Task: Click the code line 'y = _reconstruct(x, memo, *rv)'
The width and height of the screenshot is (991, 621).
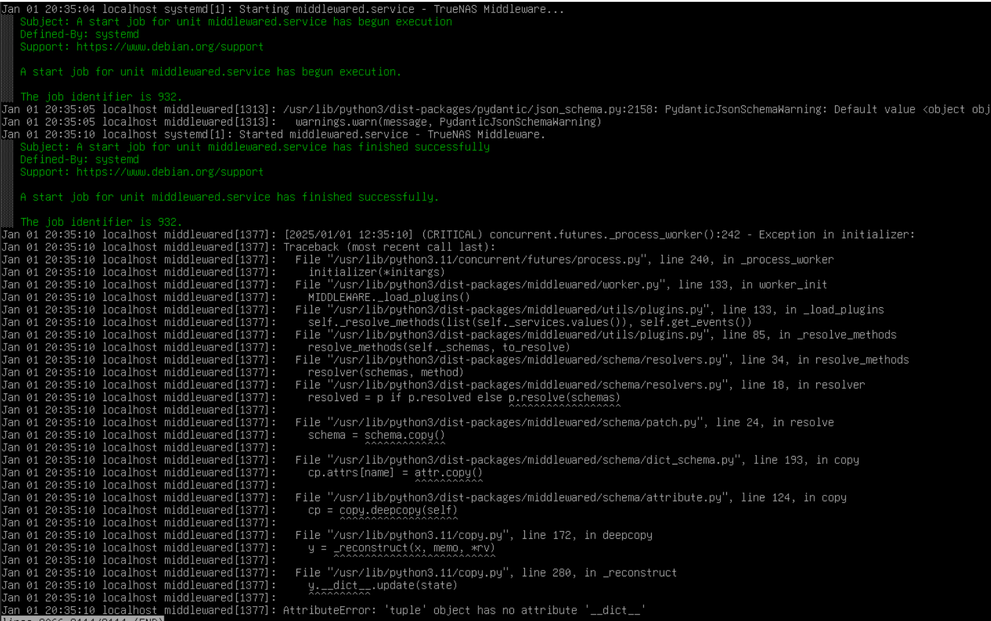Action: 401,547
